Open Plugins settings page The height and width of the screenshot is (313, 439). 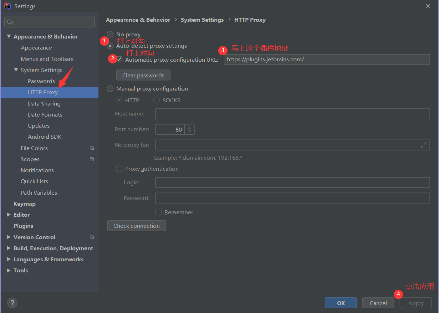(x=23, y=226)
